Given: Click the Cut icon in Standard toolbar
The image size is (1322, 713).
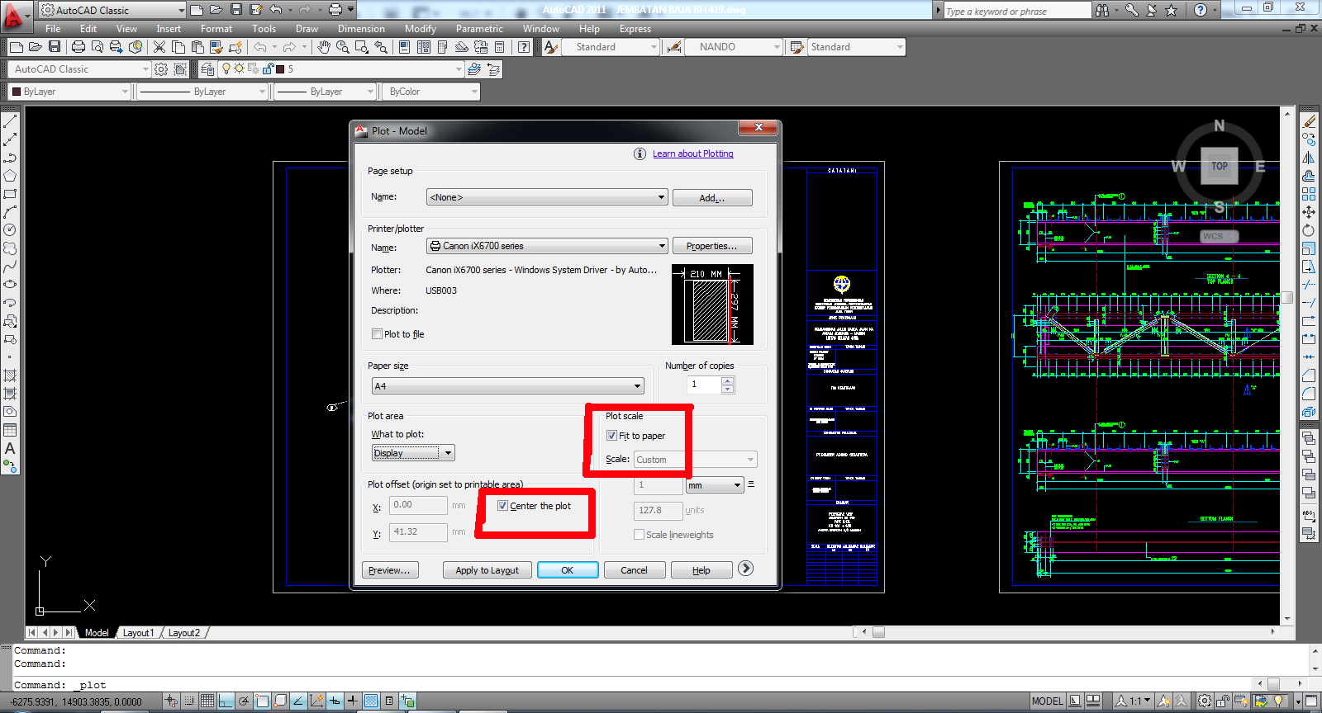Looking at the screenshot, I should click(x=159, y=47).
